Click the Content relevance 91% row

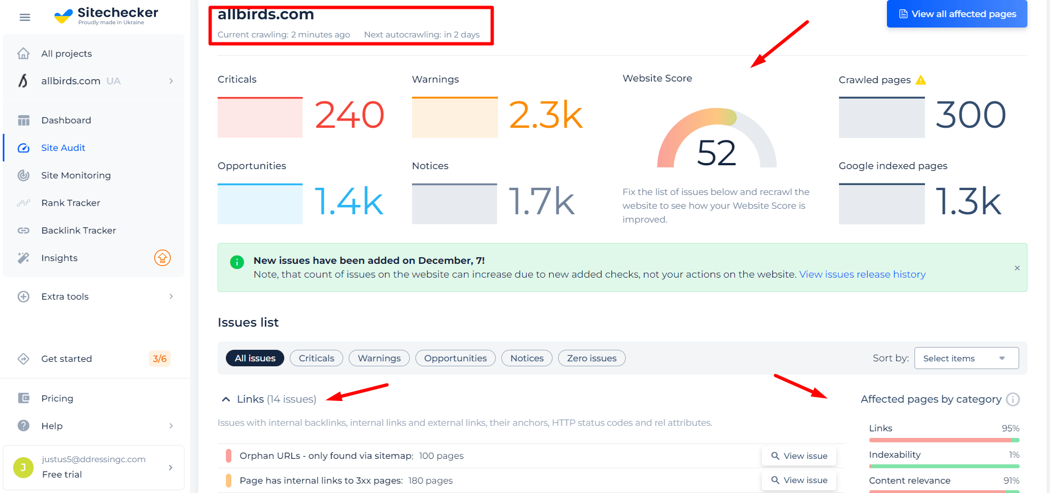944,481
